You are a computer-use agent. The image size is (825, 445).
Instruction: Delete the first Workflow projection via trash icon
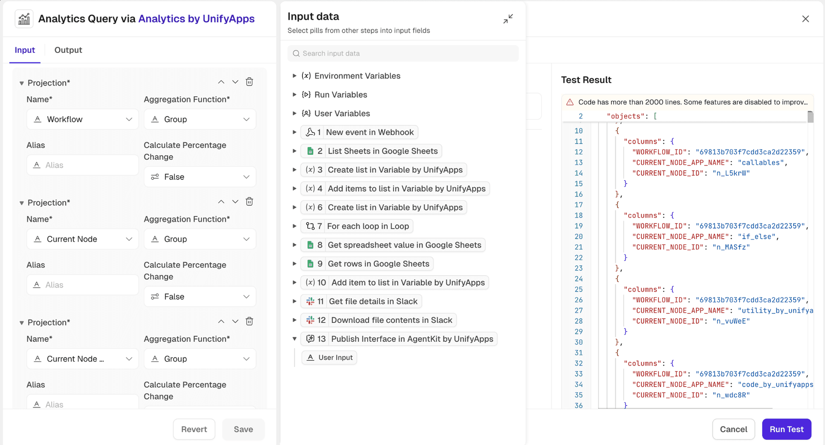[x=249, y=82]
